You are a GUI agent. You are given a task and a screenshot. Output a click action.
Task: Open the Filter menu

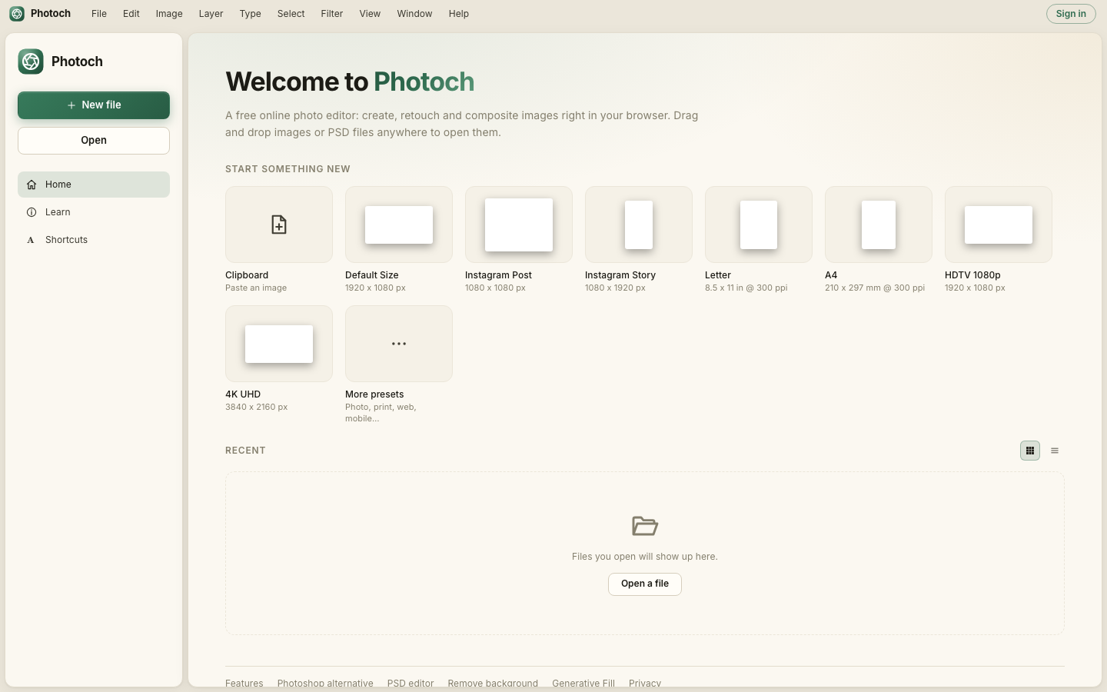click(x=332, y=14)
